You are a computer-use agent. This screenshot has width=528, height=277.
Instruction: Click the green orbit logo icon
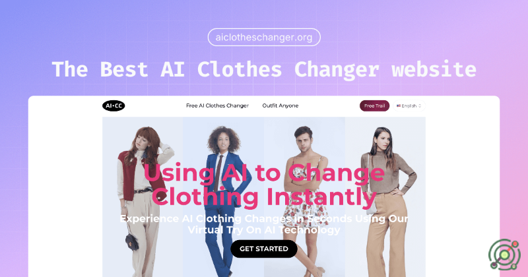504,255
